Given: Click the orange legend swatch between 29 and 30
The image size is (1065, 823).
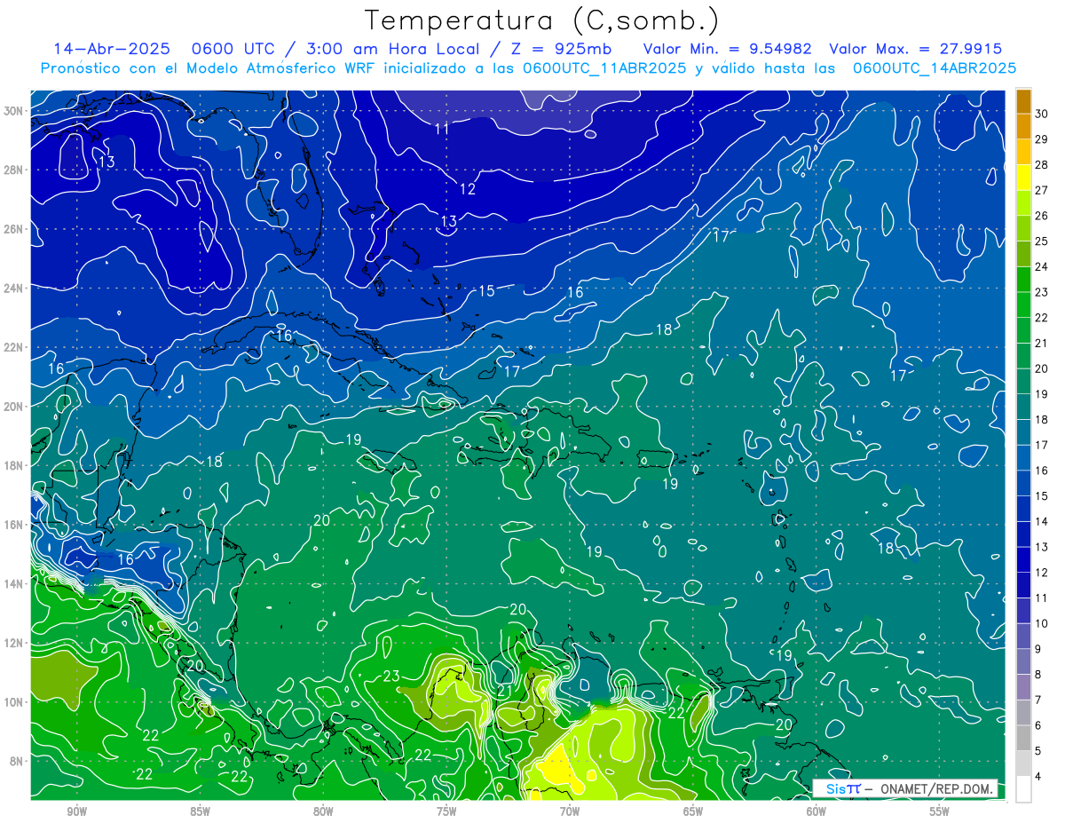Looking at the screenshot, I should (1023, 126).
